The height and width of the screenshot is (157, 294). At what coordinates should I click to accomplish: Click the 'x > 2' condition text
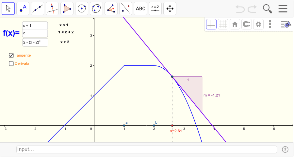pyautogui.click(x=65, y=42)
